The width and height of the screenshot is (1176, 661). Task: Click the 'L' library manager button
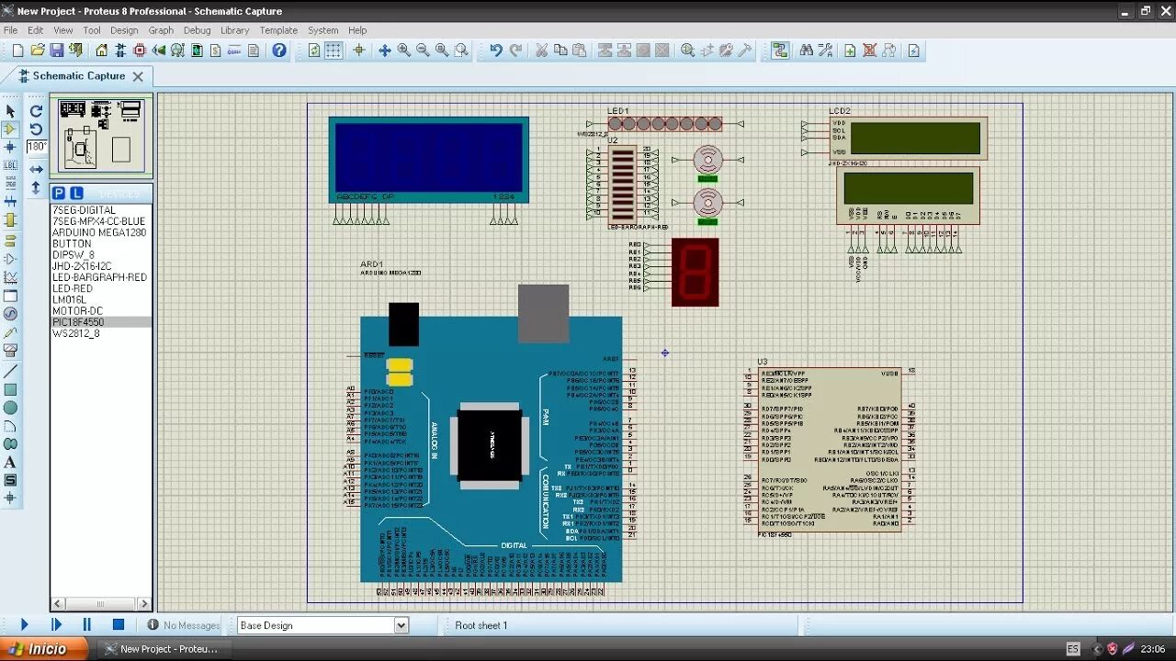click(76, 194)
